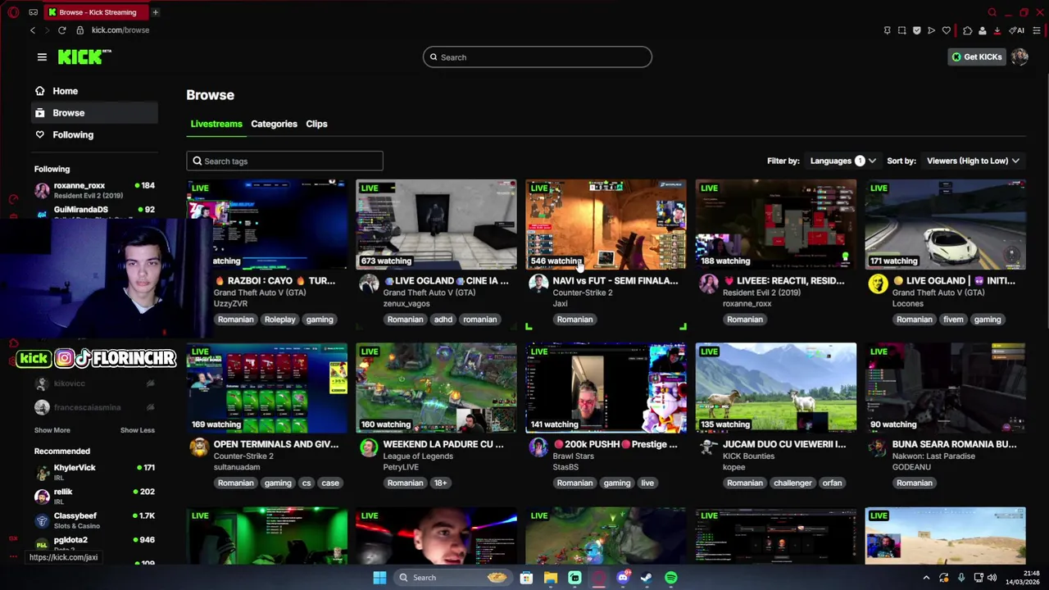Open the Opera AI assistant
Screen dimensions: 1049x590
(x=1016, y=30)
